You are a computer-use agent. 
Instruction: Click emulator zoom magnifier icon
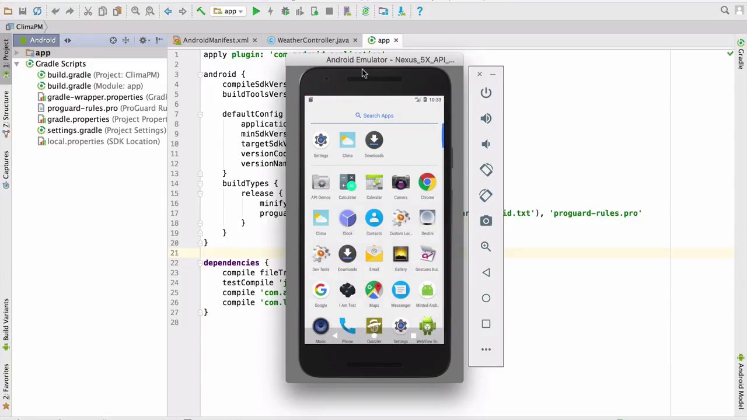click(x=486, y=246)
